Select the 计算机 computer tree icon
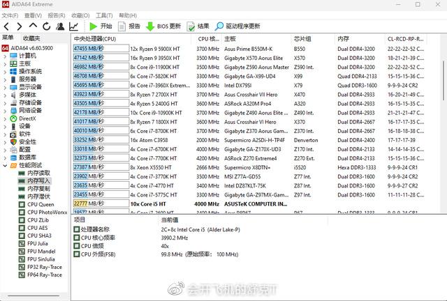Screen dimensions: 447x301 coord(13,56)
